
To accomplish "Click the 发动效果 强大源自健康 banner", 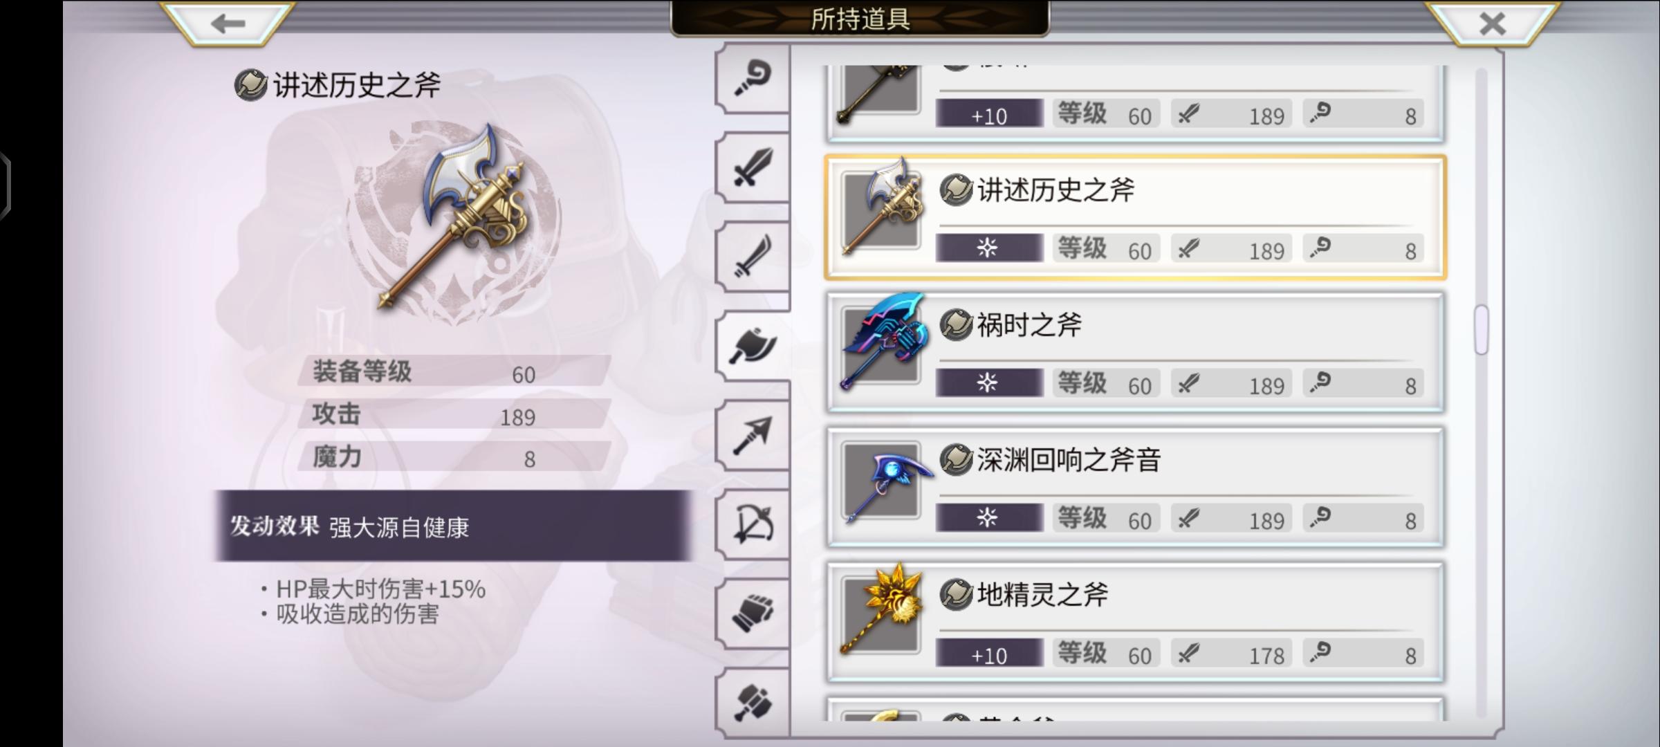I will pyautogui.click(x=454, y=526).
